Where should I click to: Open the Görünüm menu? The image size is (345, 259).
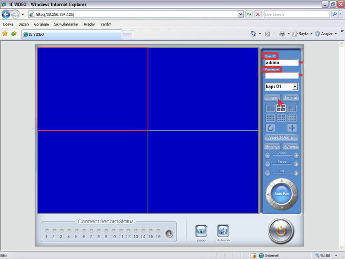click(x=41, y=24)
